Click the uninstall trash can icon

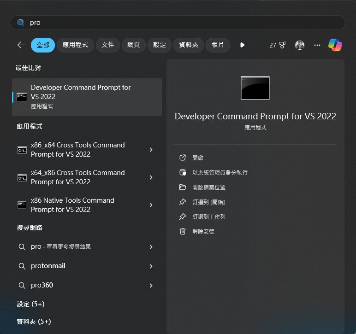tap(183, 231)
